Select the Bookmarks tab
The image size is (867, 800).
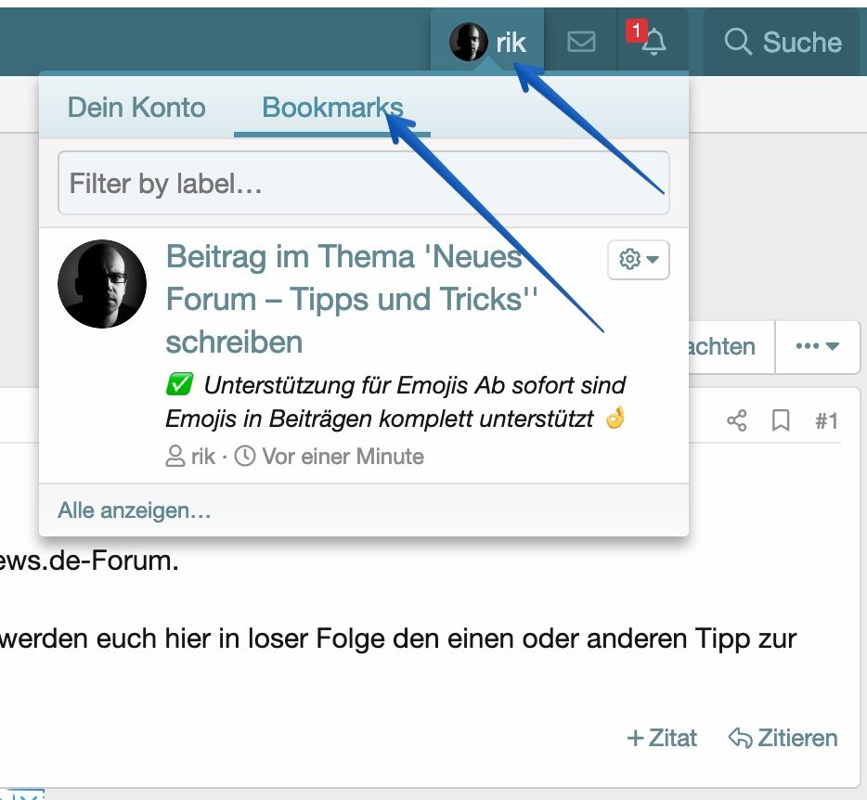[332, 107]
